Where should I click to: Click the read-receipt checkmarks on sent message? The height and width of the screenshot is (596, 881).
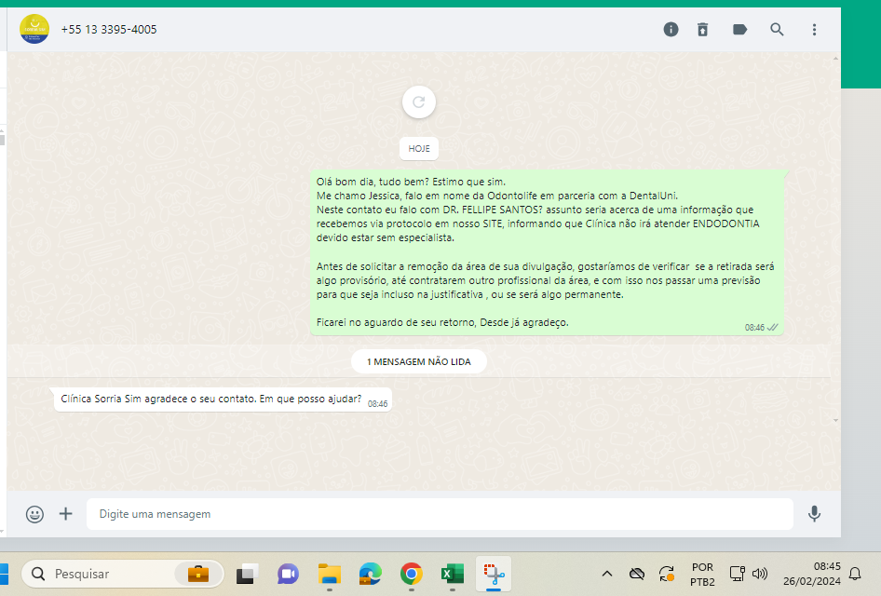[773, 328]
